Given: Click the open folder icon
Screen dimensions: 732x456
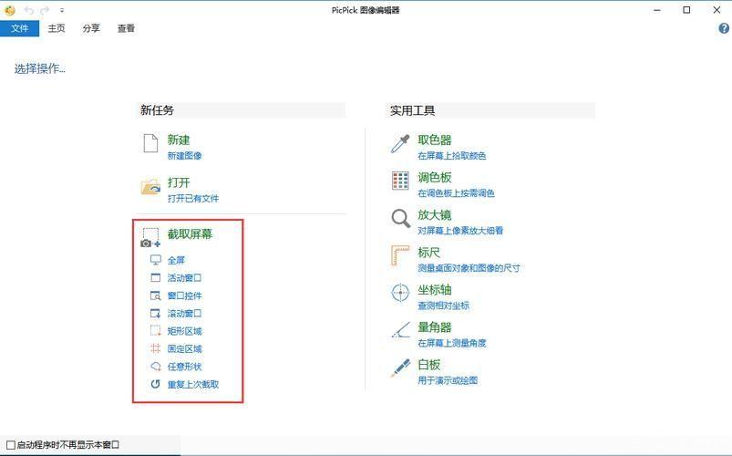Looking at the screenshot, I should tap(150, 186).
